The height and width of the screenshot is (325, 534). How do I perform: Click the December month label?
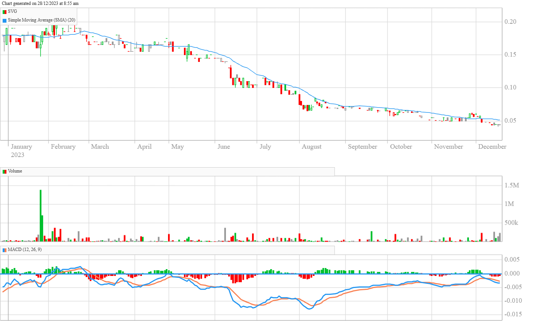(492, 146)
